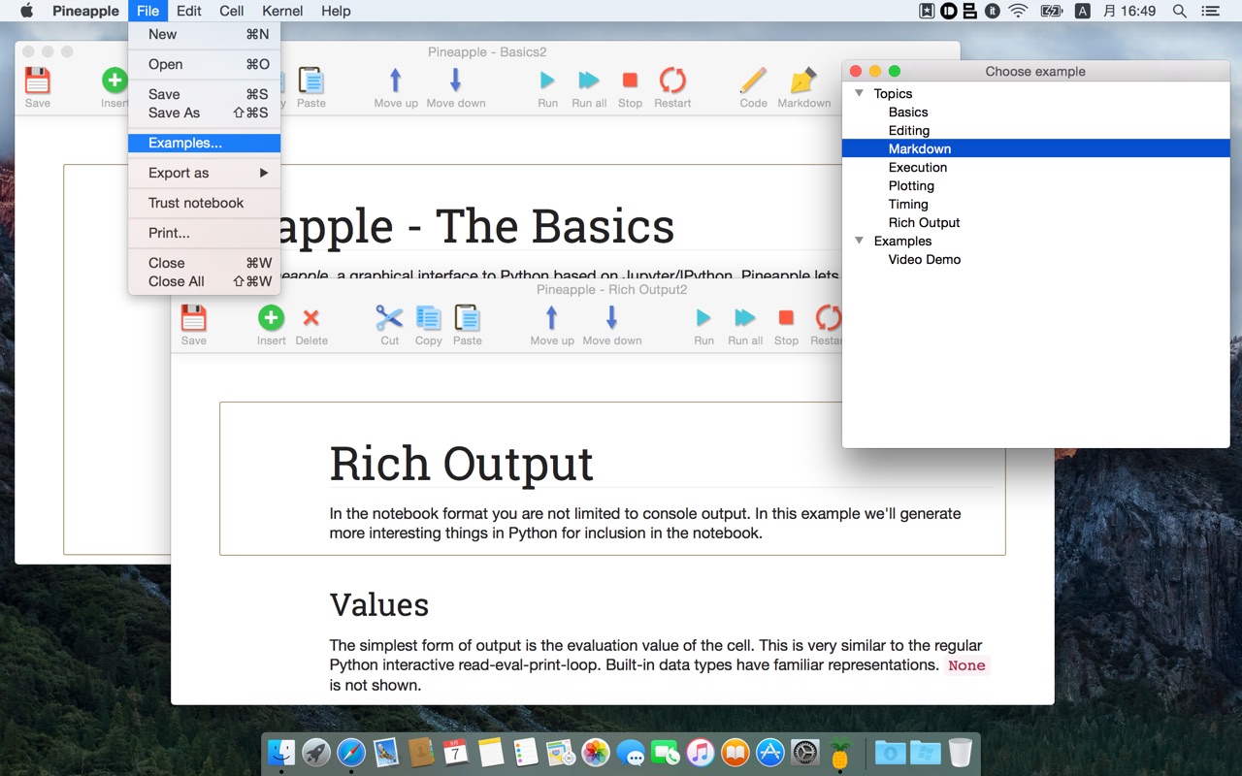Collapse the Examples group in Choose example
The image size is (1242, 776).
859,241
